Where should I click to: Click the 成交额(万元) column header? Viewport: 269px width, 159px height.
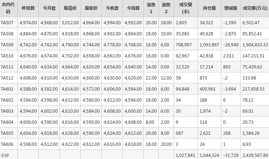[255, 8]
